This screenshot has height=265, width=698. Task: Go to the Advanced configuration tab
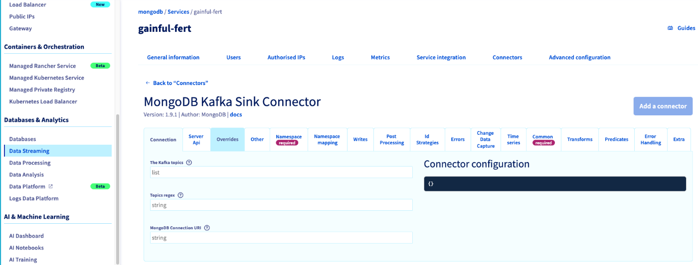(x=579, y=58)
